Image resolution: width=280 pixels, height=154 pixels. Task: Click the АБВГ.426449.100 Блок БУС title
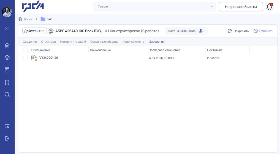tap(78, 31)
